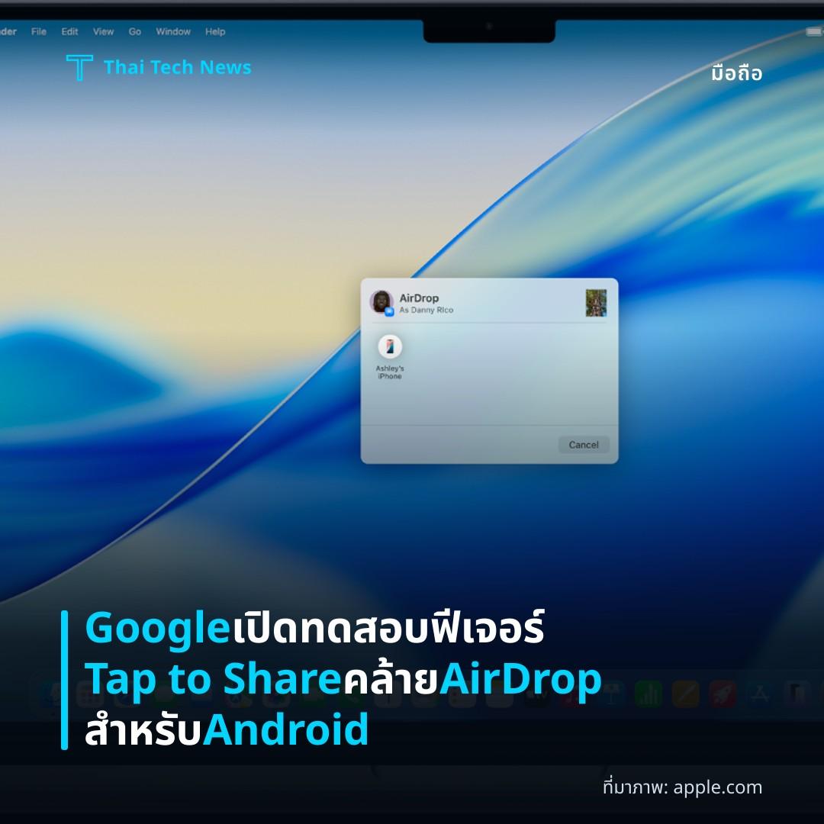Open the Edit menu

(69, 32)
